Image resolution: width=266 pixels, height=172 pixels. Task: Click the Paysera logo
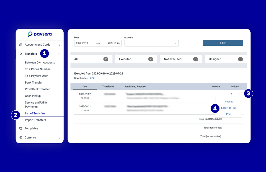click(39, 34)
